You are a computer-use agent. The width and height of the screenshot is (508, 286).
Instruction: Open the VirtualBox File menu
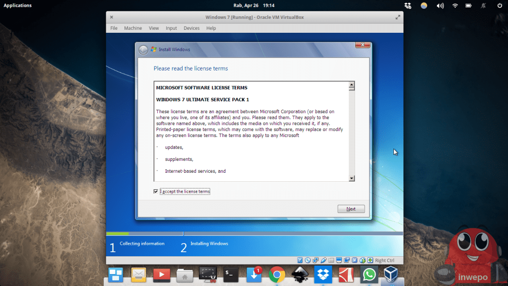click(x=114, y=28)
